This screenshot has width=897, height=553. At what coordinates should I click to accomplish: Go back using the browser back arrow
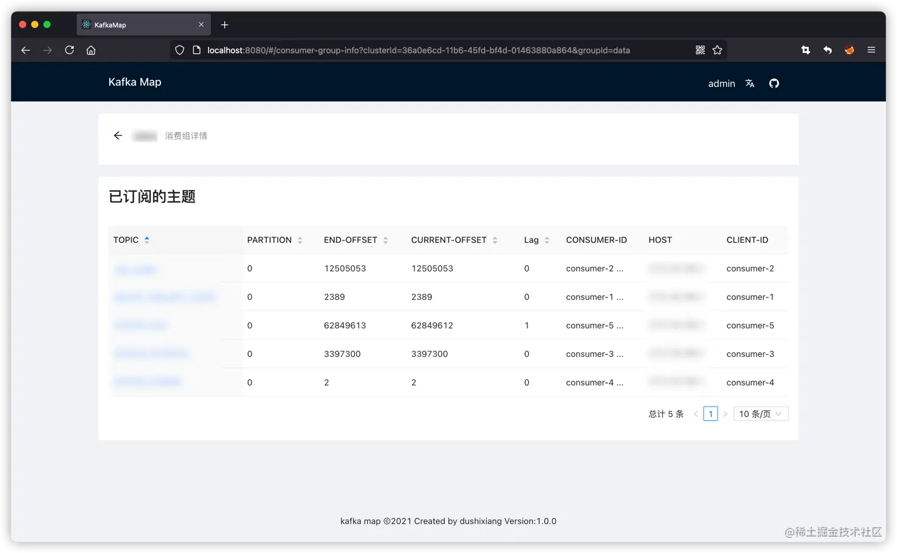point(26,50)
